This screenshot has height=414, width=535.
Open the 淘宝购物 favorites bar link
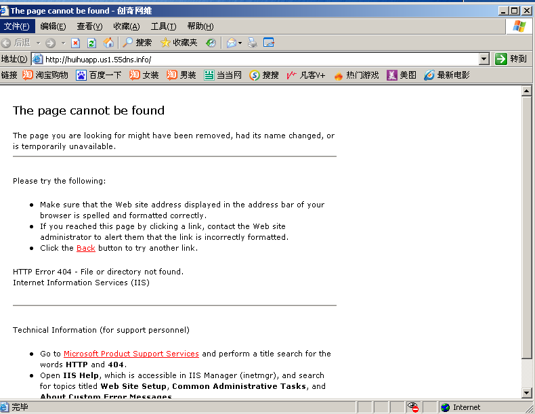45,75
